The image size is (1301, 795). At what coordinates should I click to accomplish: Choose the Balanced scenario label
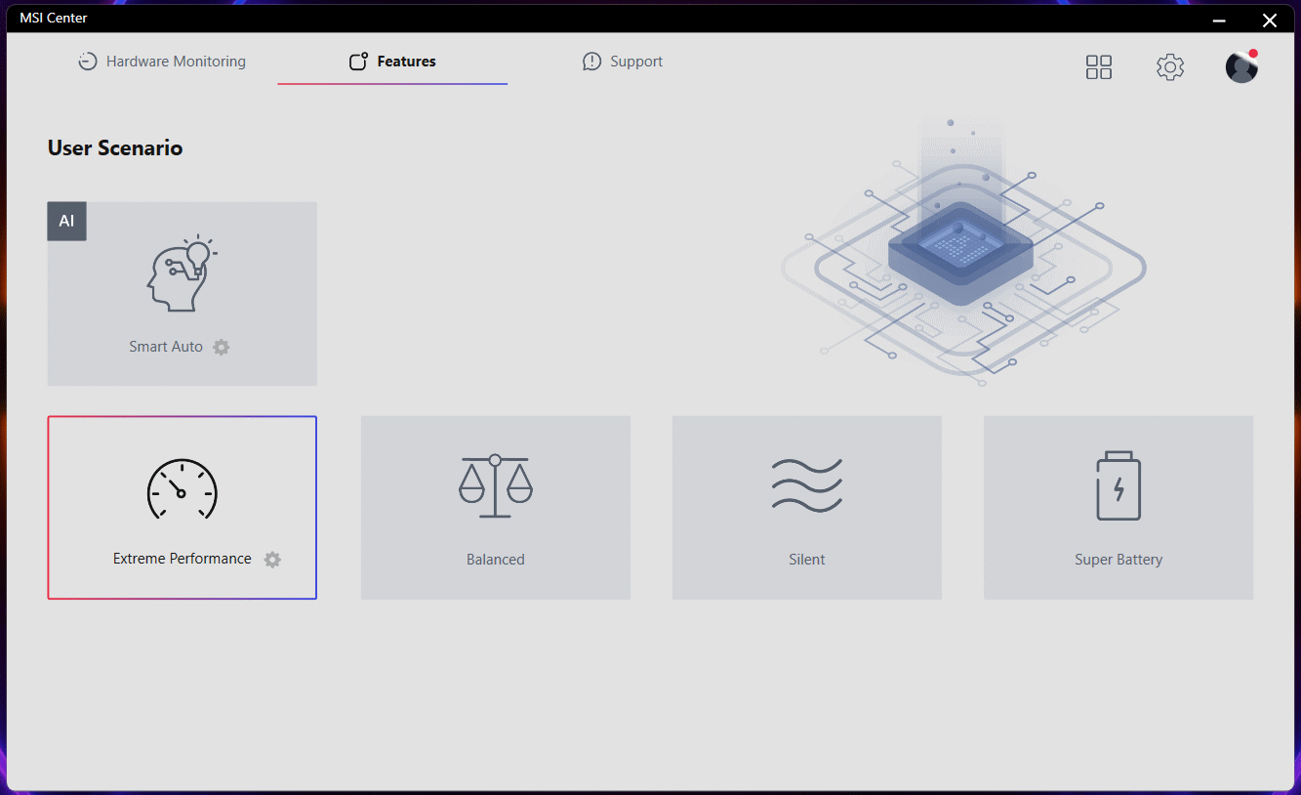[496, 560]
